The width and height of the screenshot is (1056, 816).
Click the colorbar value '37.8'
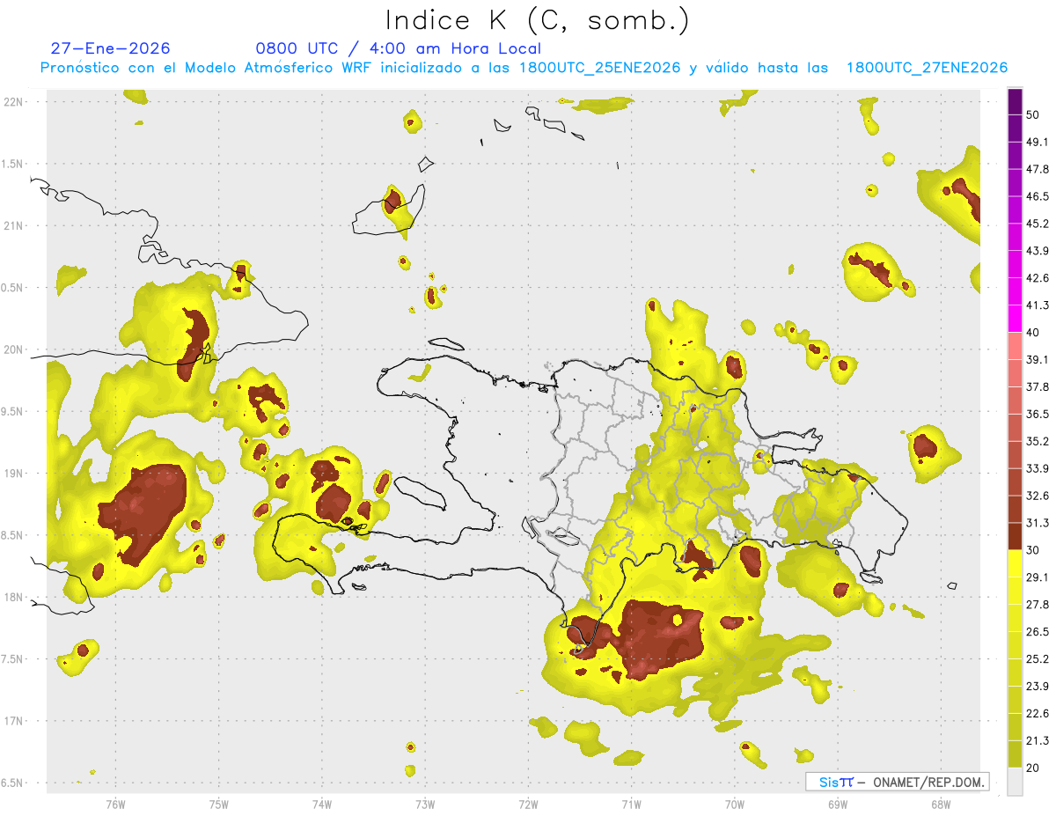pyautogui.click(x=1038, y=386)
